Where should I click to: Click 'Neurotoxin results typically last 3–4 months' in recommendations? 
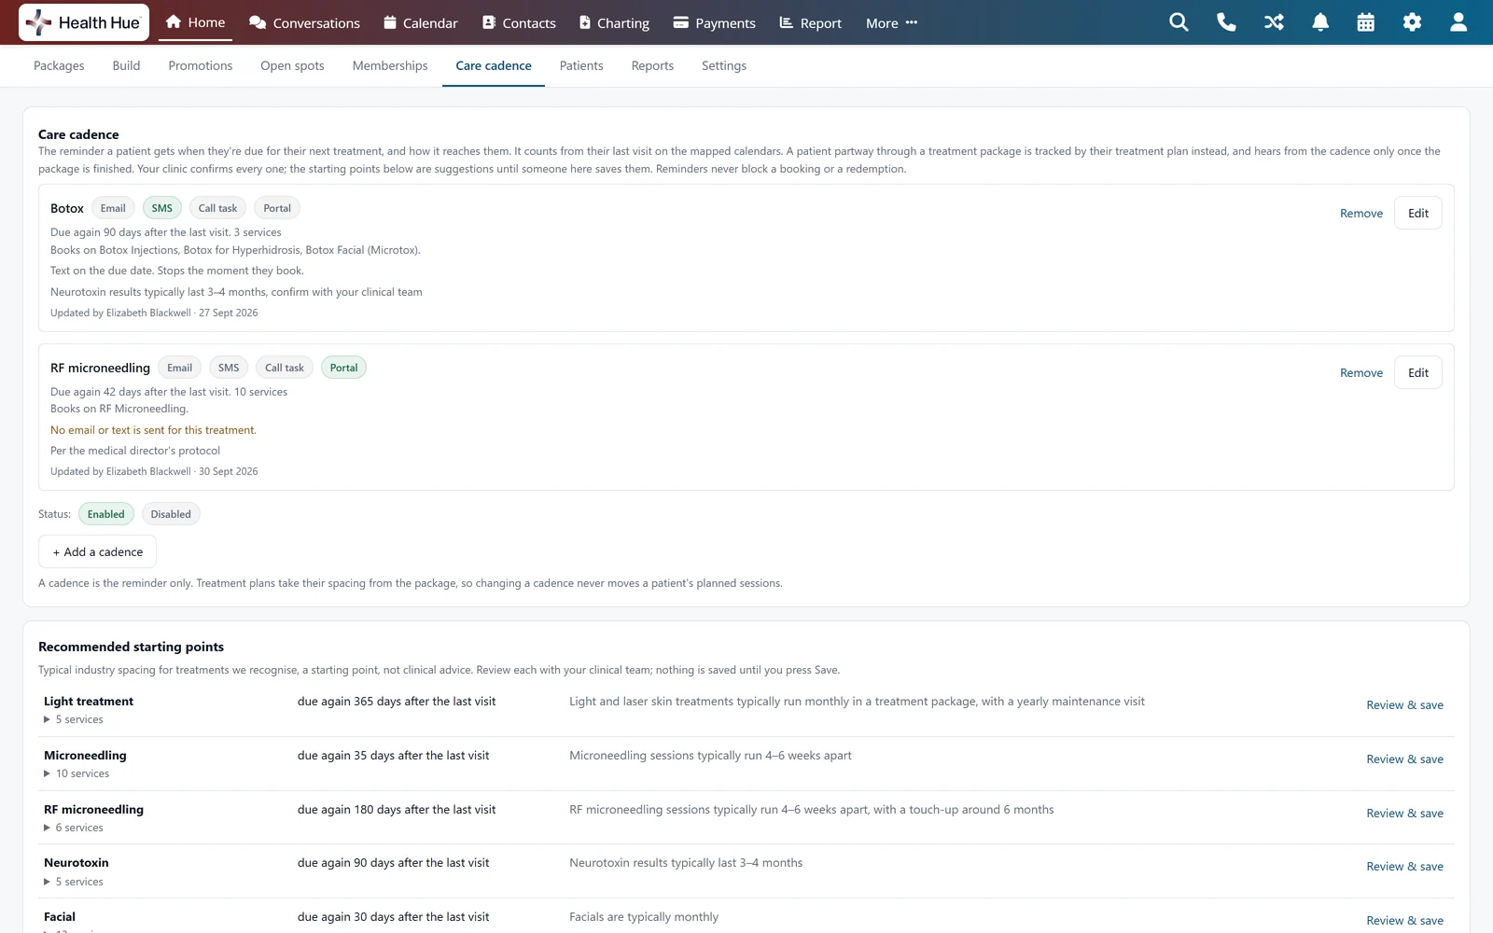[686, 863]
